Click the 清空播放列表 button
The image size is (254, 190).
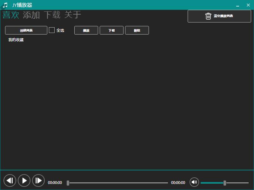coord(219,16)
